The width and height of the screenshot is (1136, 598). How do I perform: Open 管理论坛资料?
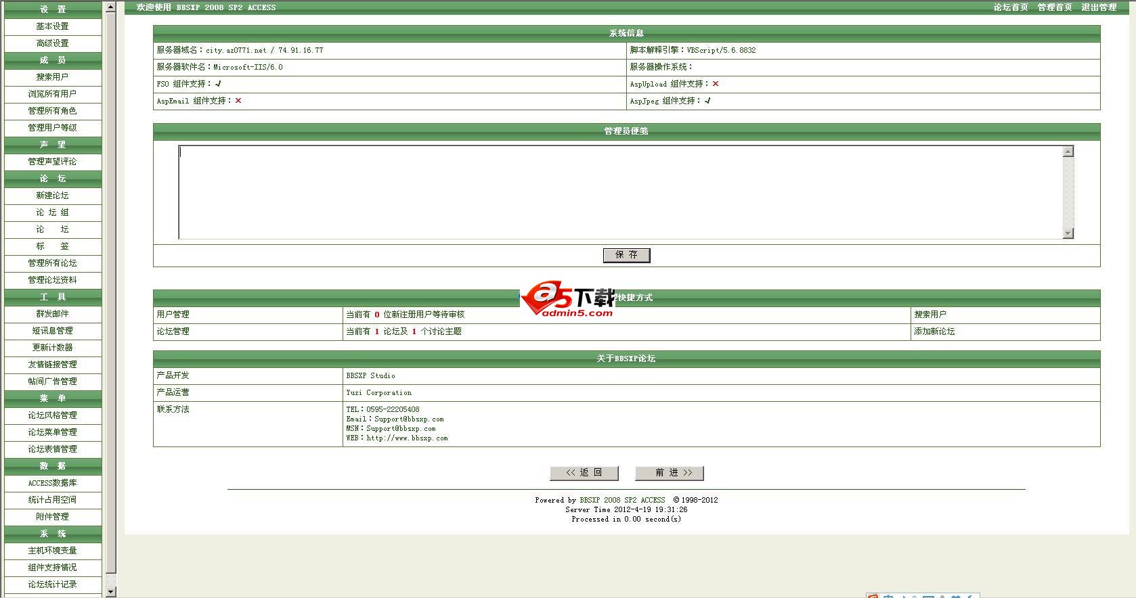click(x=52, y=280)
